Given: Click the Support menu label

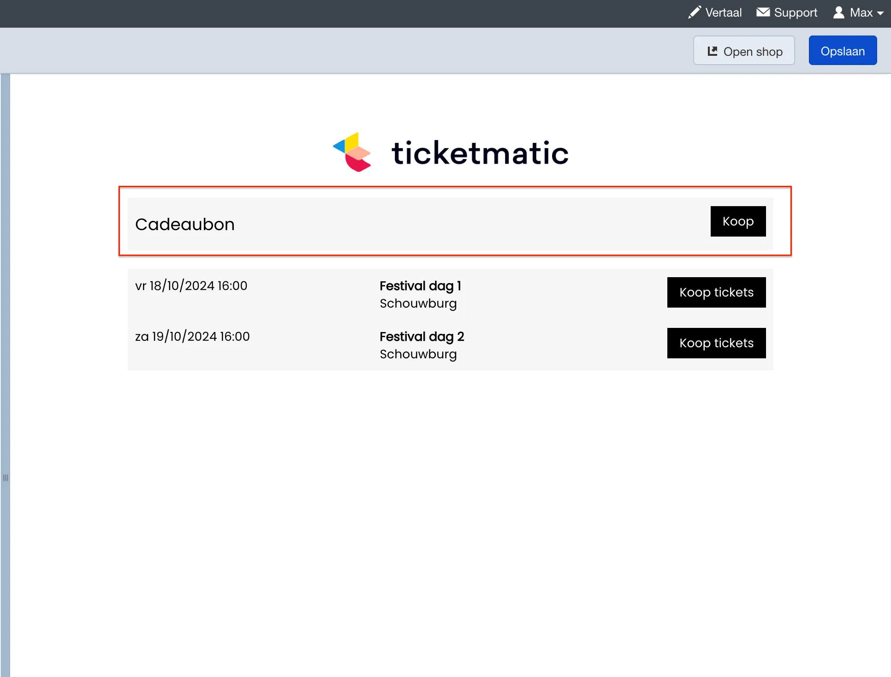Looking at the screenshot, I should click(796, 12).
